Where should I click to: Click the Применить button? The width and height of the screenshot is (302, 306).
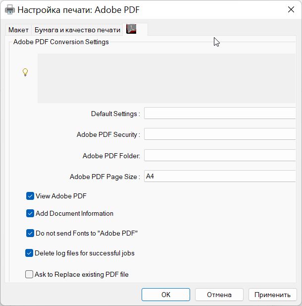[x=273, y=295]
